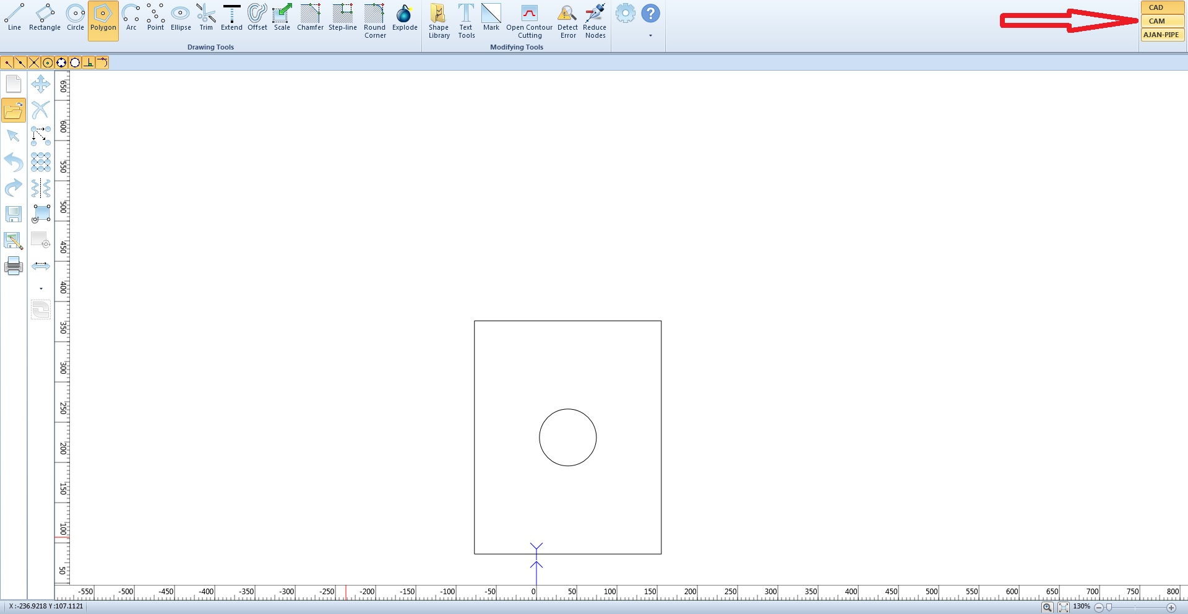
Task: Click the zoom in plus button
Action: [x=1171, y=607]
